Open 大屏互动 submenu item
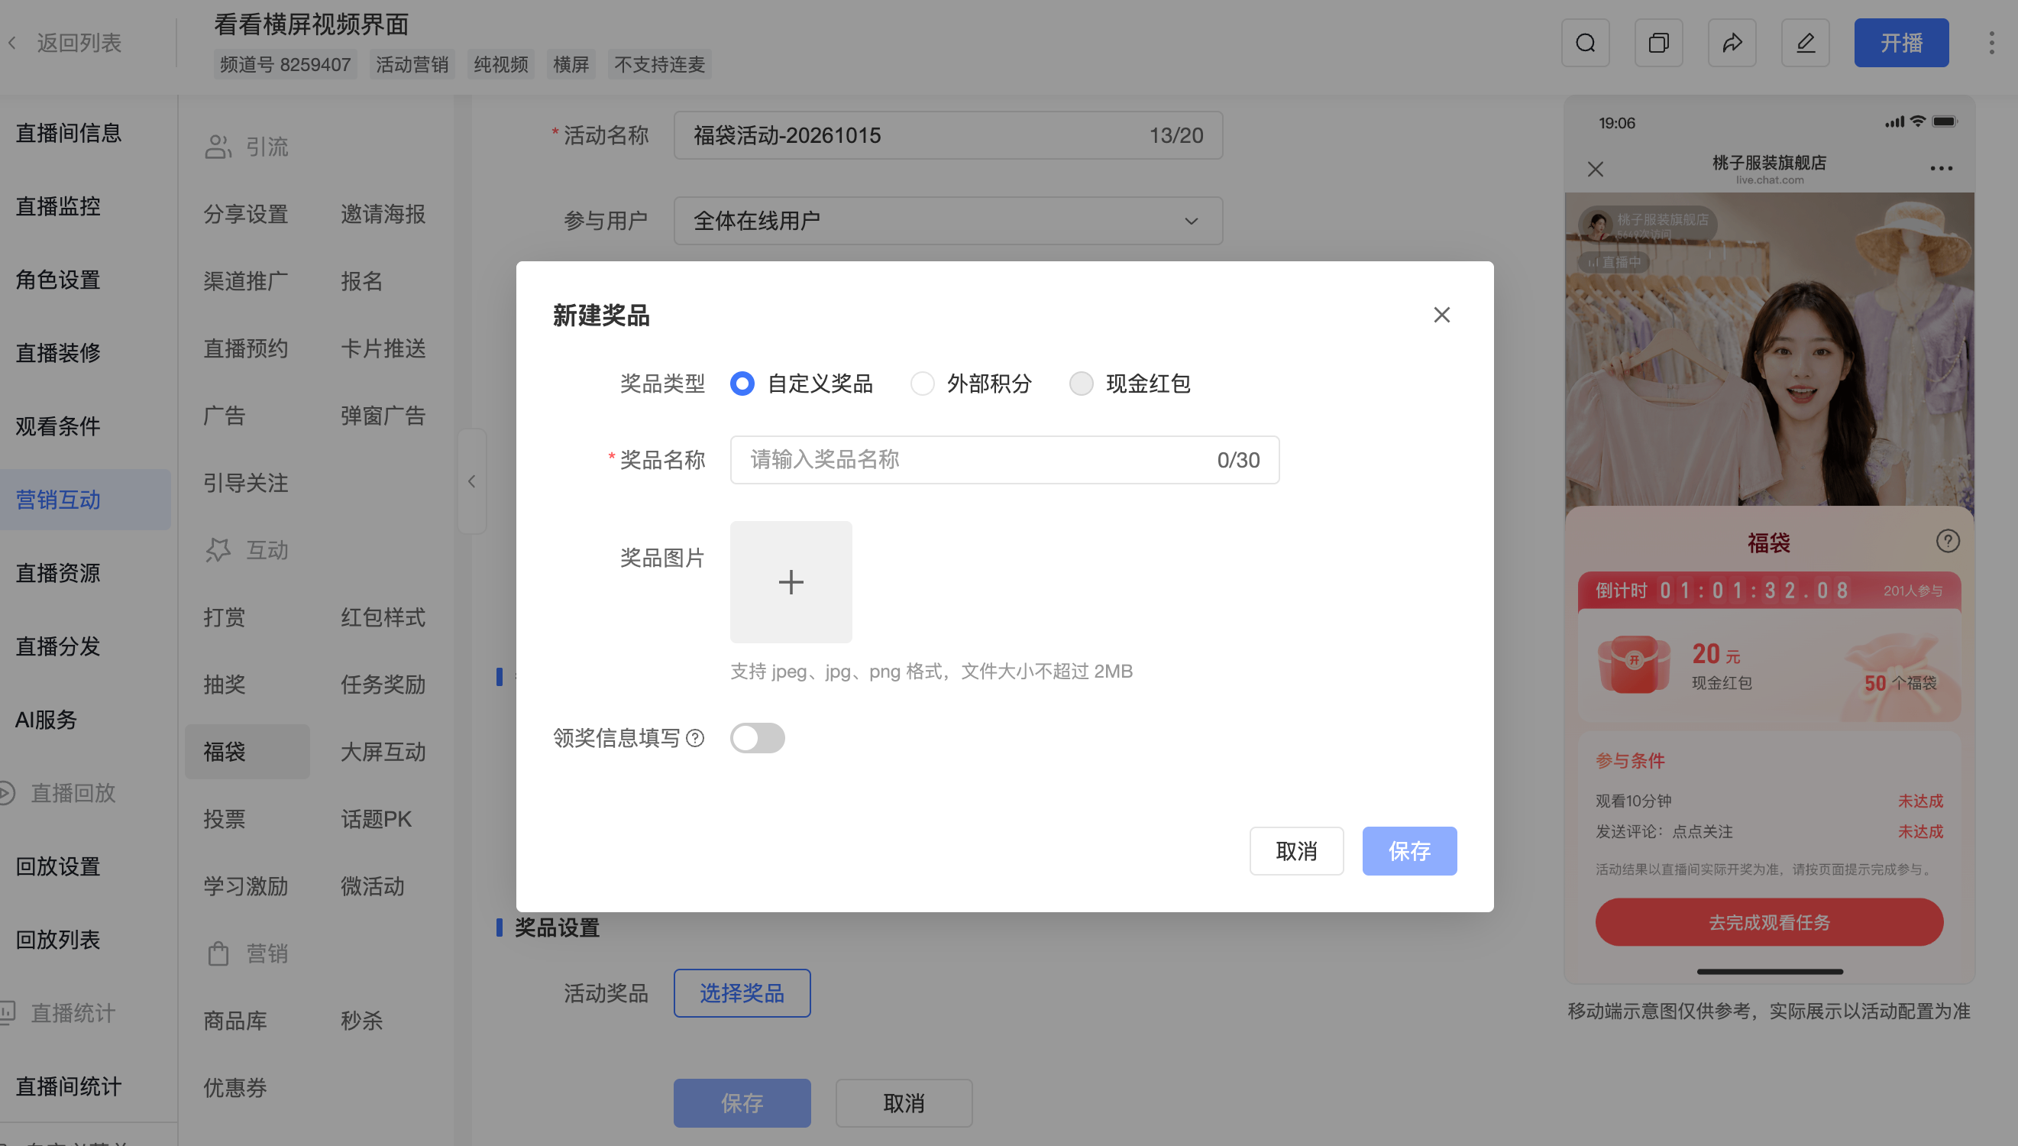This screenshot has width=2018, height=1146. click(383, 752)
